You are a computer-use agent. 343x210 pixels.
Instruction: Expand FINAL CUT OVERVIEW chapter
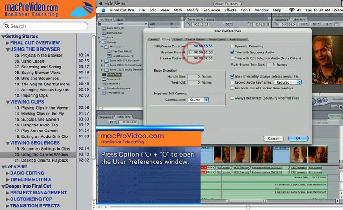[8, 43]
